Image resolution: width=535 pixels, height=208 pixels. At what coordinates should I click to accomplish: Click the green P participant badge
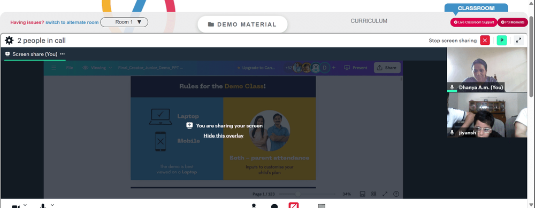click(502, 40)
